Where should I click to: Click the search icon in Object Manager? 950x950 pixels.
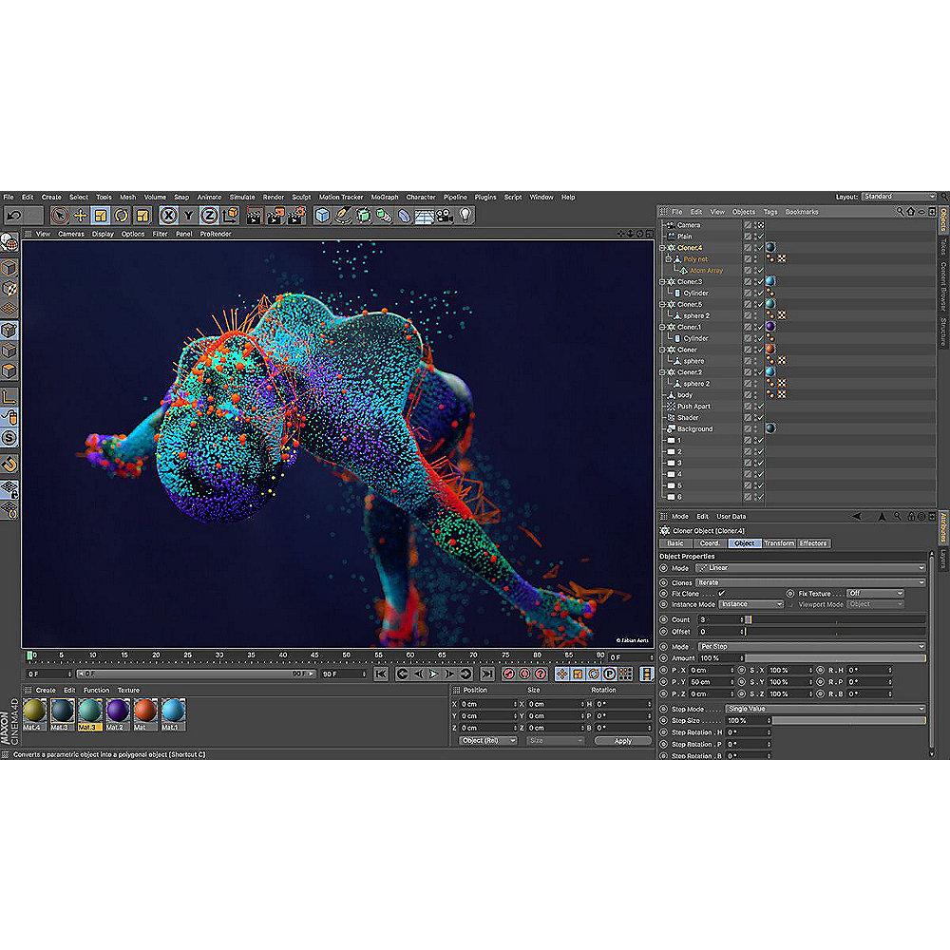click(899, 211)
